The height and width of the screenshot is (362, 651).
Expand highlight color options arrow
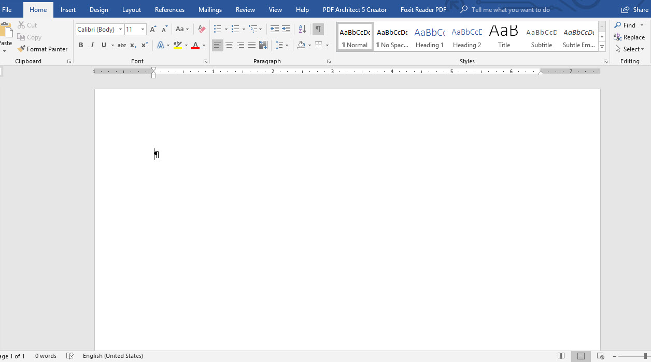[x=186, y=45]
